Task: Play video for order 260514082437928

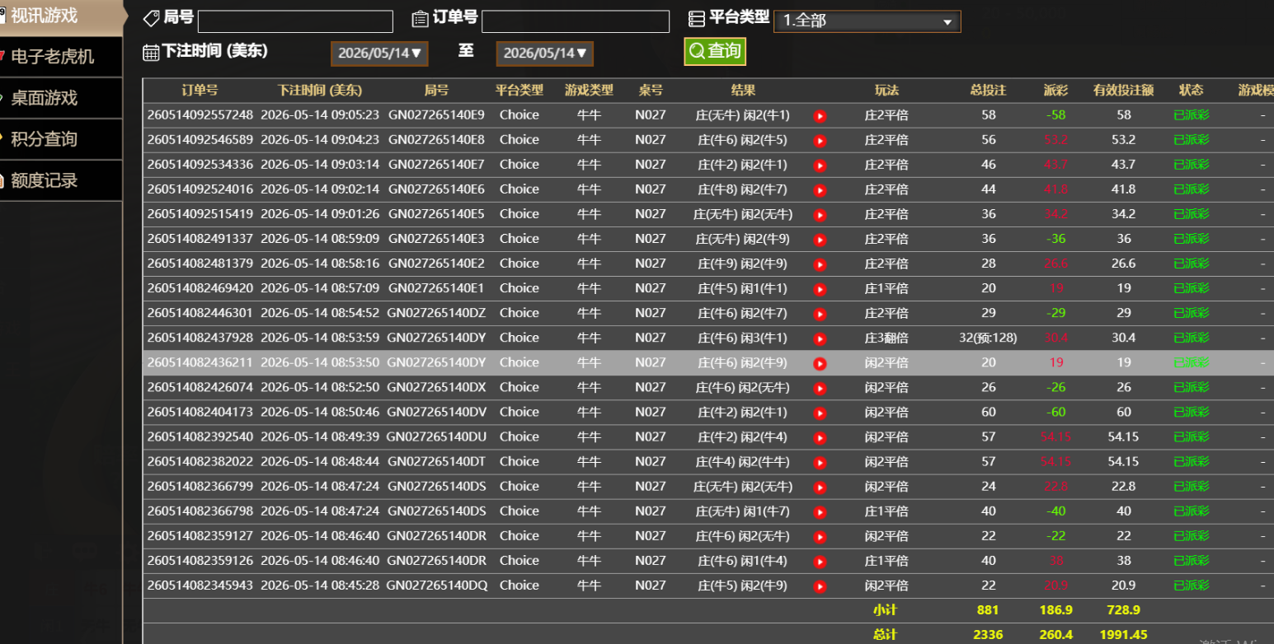Action: coord(820,338)
